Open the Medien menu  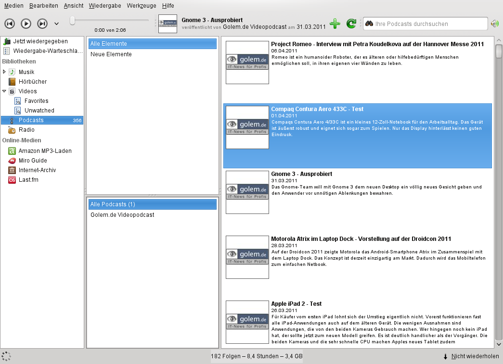[14, 6]
